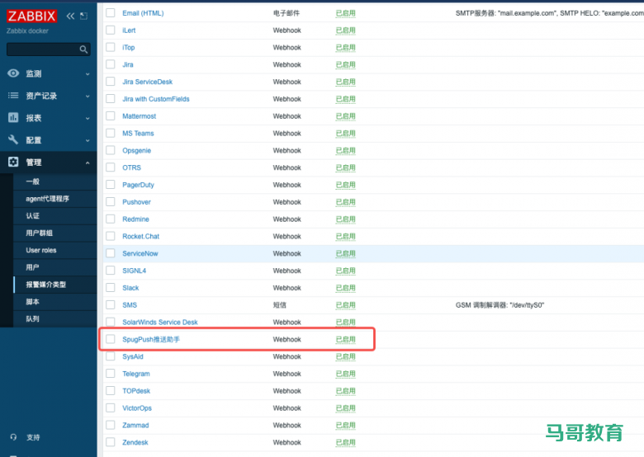644x457 pixels.
Task: Collapse the 管理 menu chevron
Action: point(88,163)
